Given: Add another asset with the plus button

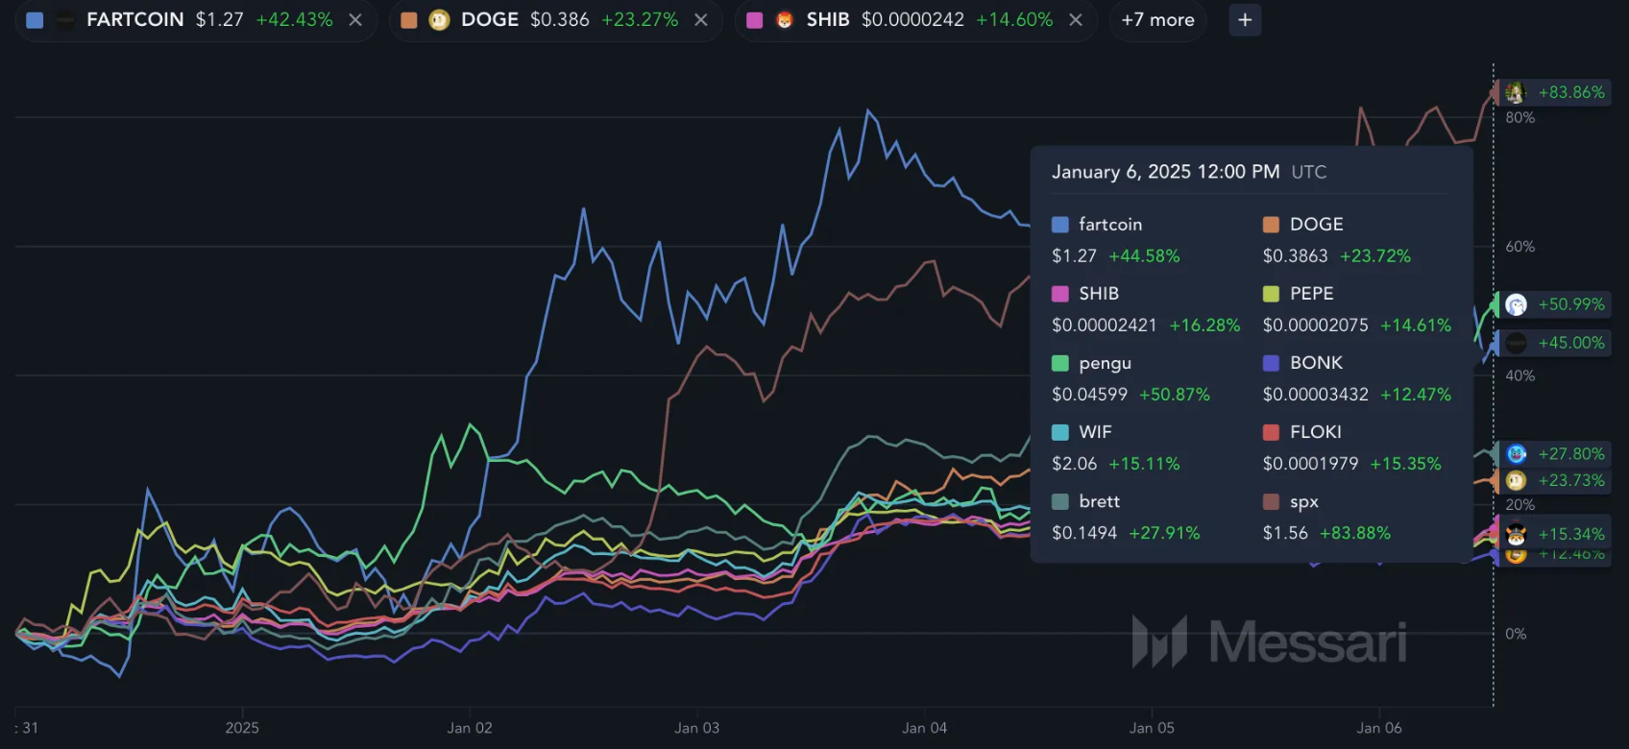Looking at the screenshot, I should click(x=1245, y=20).
